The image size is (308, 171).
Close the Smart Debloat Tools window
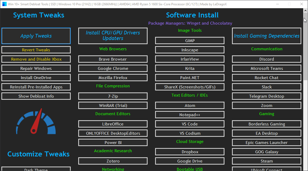[x=302, y=4]
